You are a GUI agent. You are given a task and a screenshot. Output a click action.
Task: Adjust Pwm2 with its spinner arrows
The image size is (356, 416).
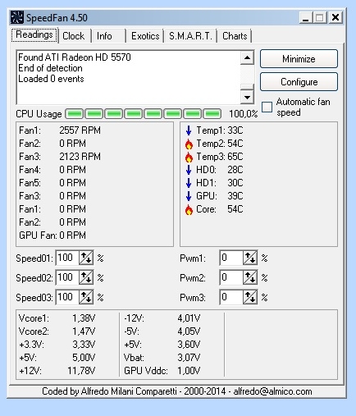click(250, 277)
